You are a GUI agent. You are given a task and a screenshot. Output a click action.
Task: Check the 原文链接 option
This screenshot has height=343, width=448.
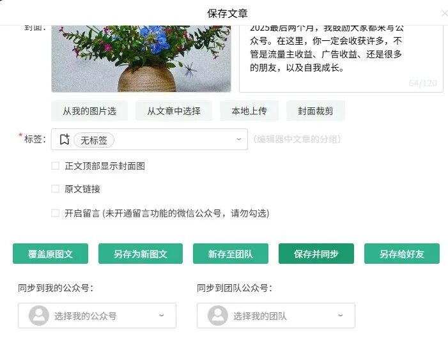pyautogui.click(x=55, y=189)
